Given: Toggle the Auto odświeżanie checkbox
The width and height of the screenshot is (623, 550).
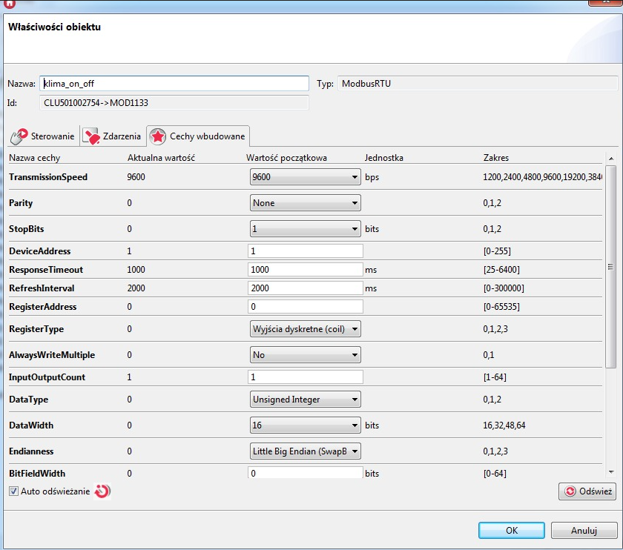Looking at the screenshot, I should (14, 491).
